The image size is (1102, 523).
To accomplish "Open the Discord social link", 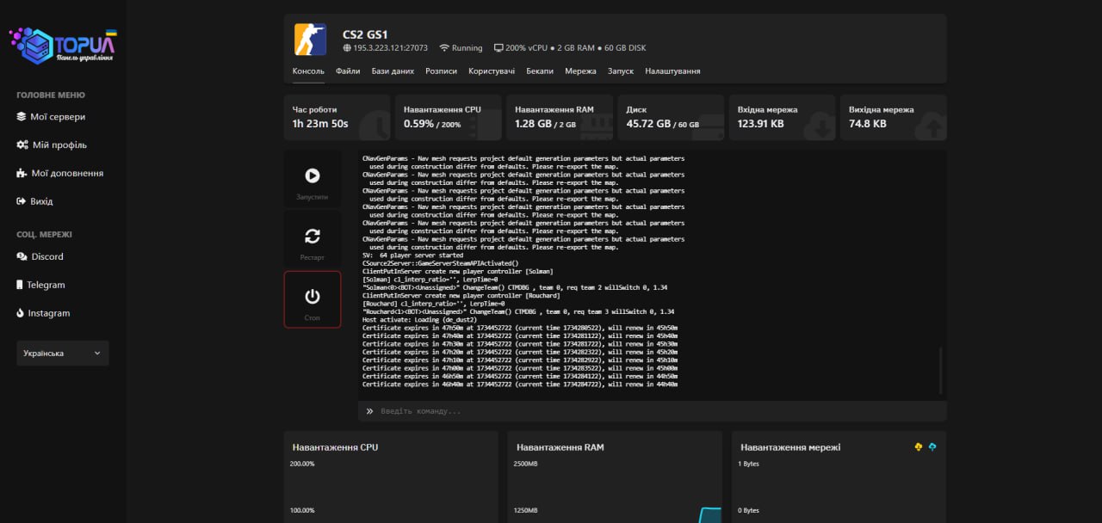I will (46, 256).
